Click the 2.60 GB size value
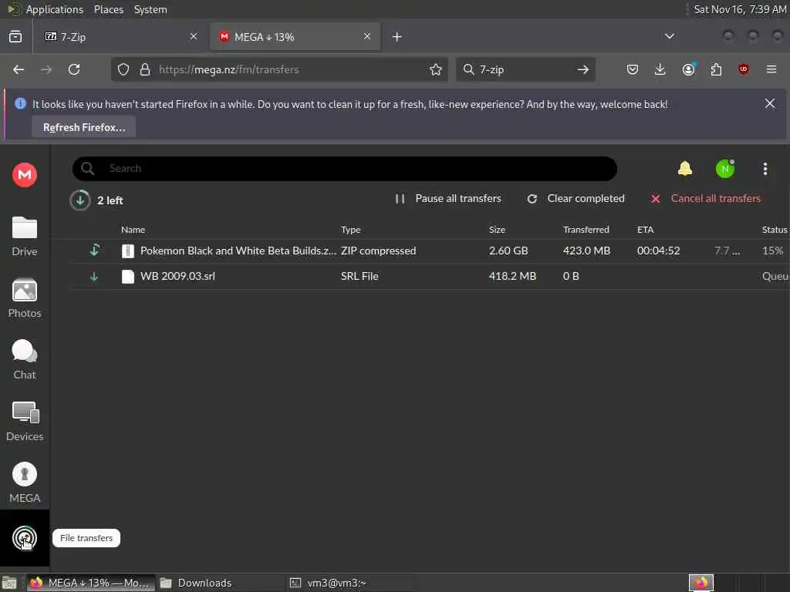 pyautogui.click(x=508, y=251)
